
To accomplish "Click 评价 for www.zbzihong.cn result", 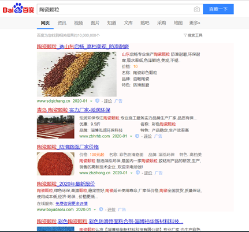I will click(148, 173).
